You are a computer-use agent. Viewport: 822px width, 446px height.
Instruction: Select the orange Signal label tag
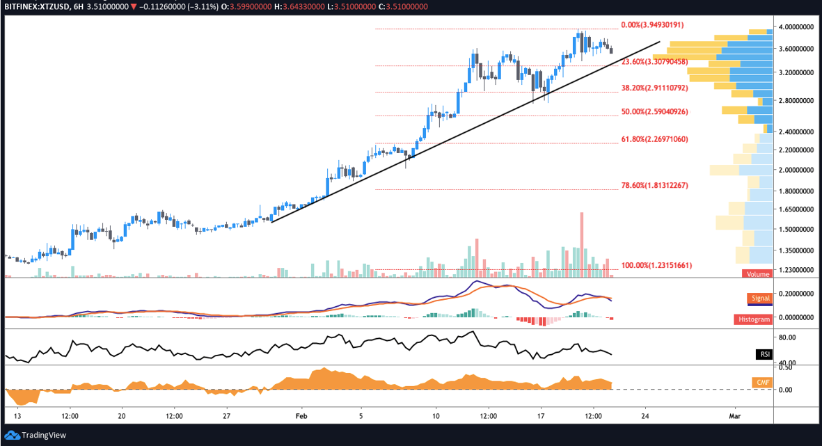pos(760,298)
